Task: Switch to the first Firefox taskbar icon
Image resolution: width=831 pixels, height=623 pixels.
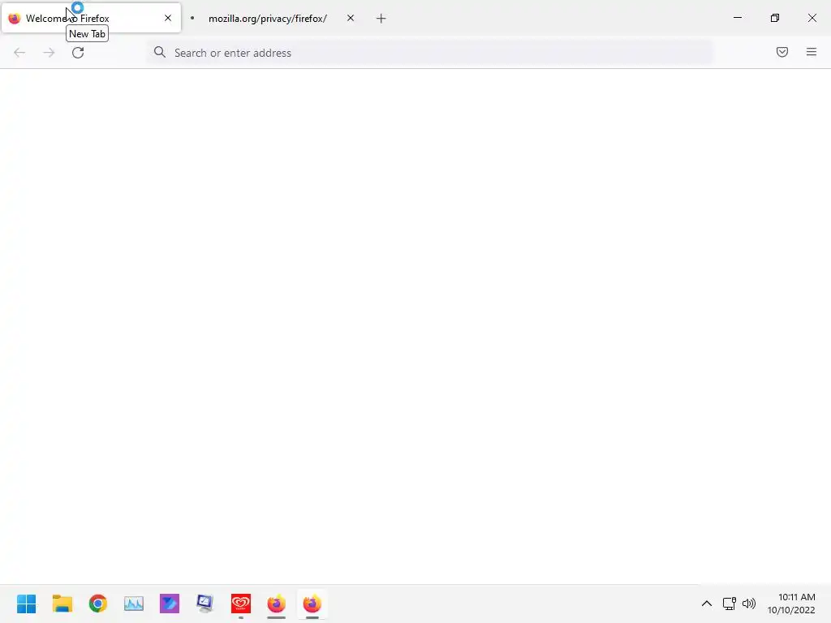Action: [x=277, y=604]
